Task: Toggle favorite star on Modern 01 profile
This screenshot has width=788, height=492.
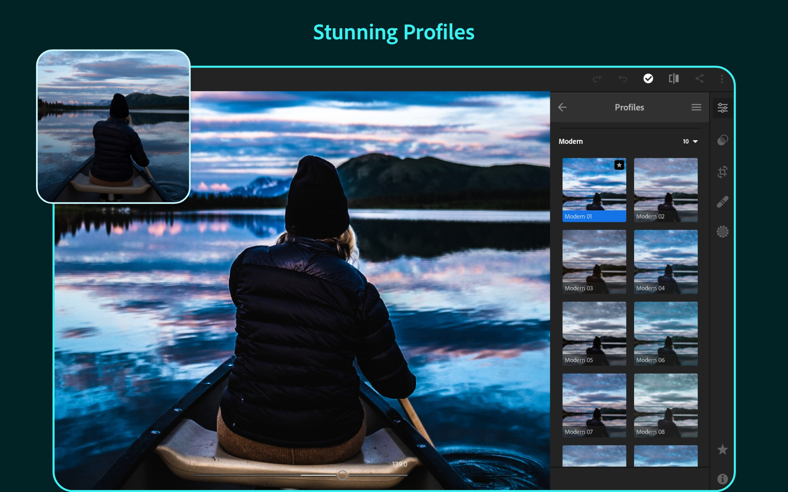Action: [x=619, y=165]
